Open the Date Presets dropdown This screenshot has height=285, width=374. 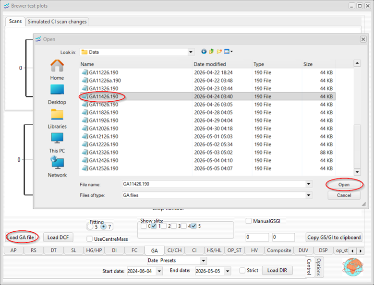pyautogui.click(x=203, y=261)
